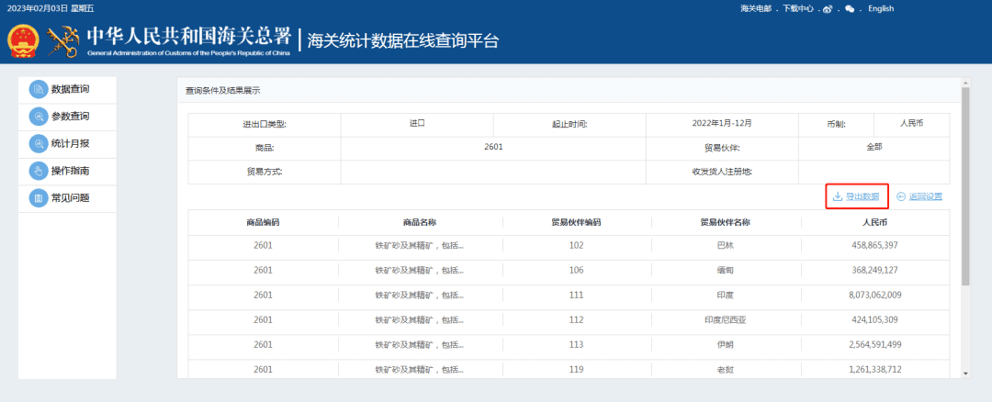This screenshot has width=992, height=402.
Task: Click the scrollbar down arrow
Action: [x=965, y=373]
